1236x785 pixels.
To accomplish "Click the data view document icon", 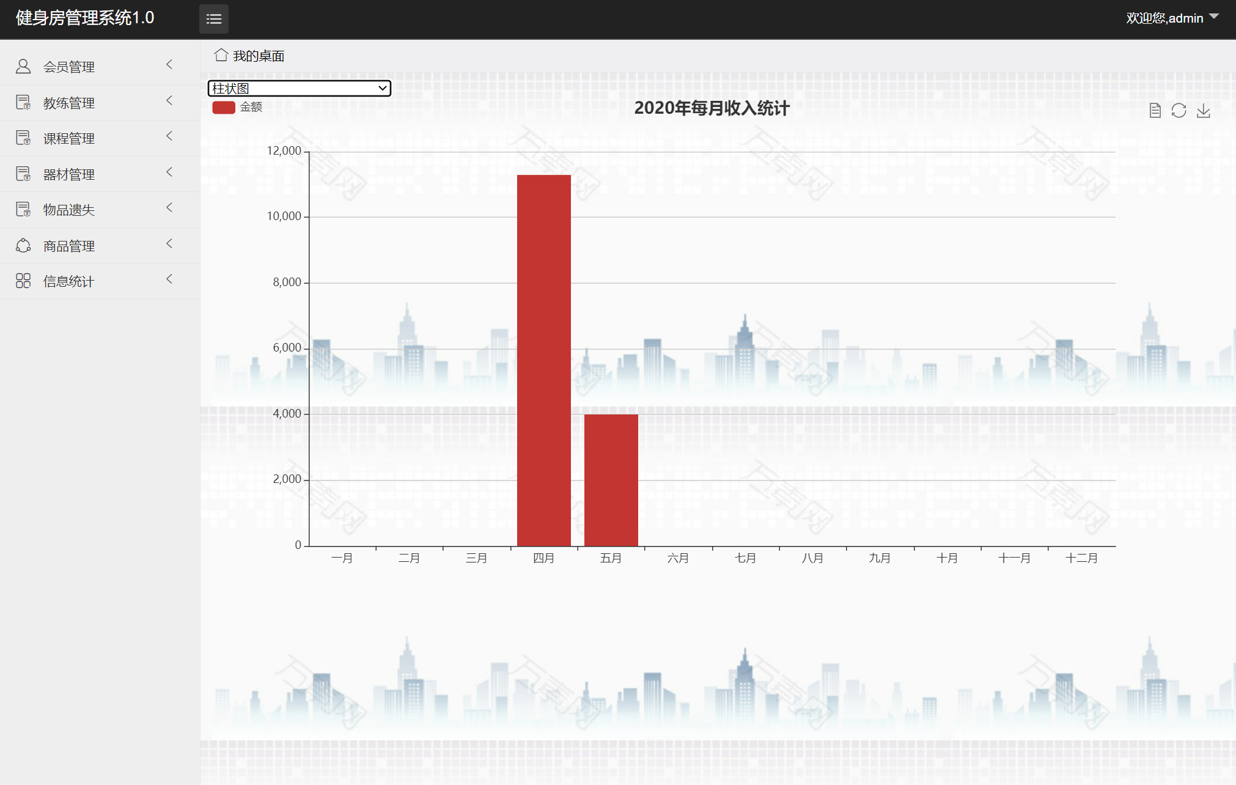I will pos(1155,111).
